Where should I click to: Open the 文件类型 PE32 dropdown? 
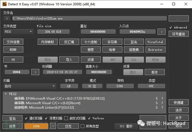(18, 32)
